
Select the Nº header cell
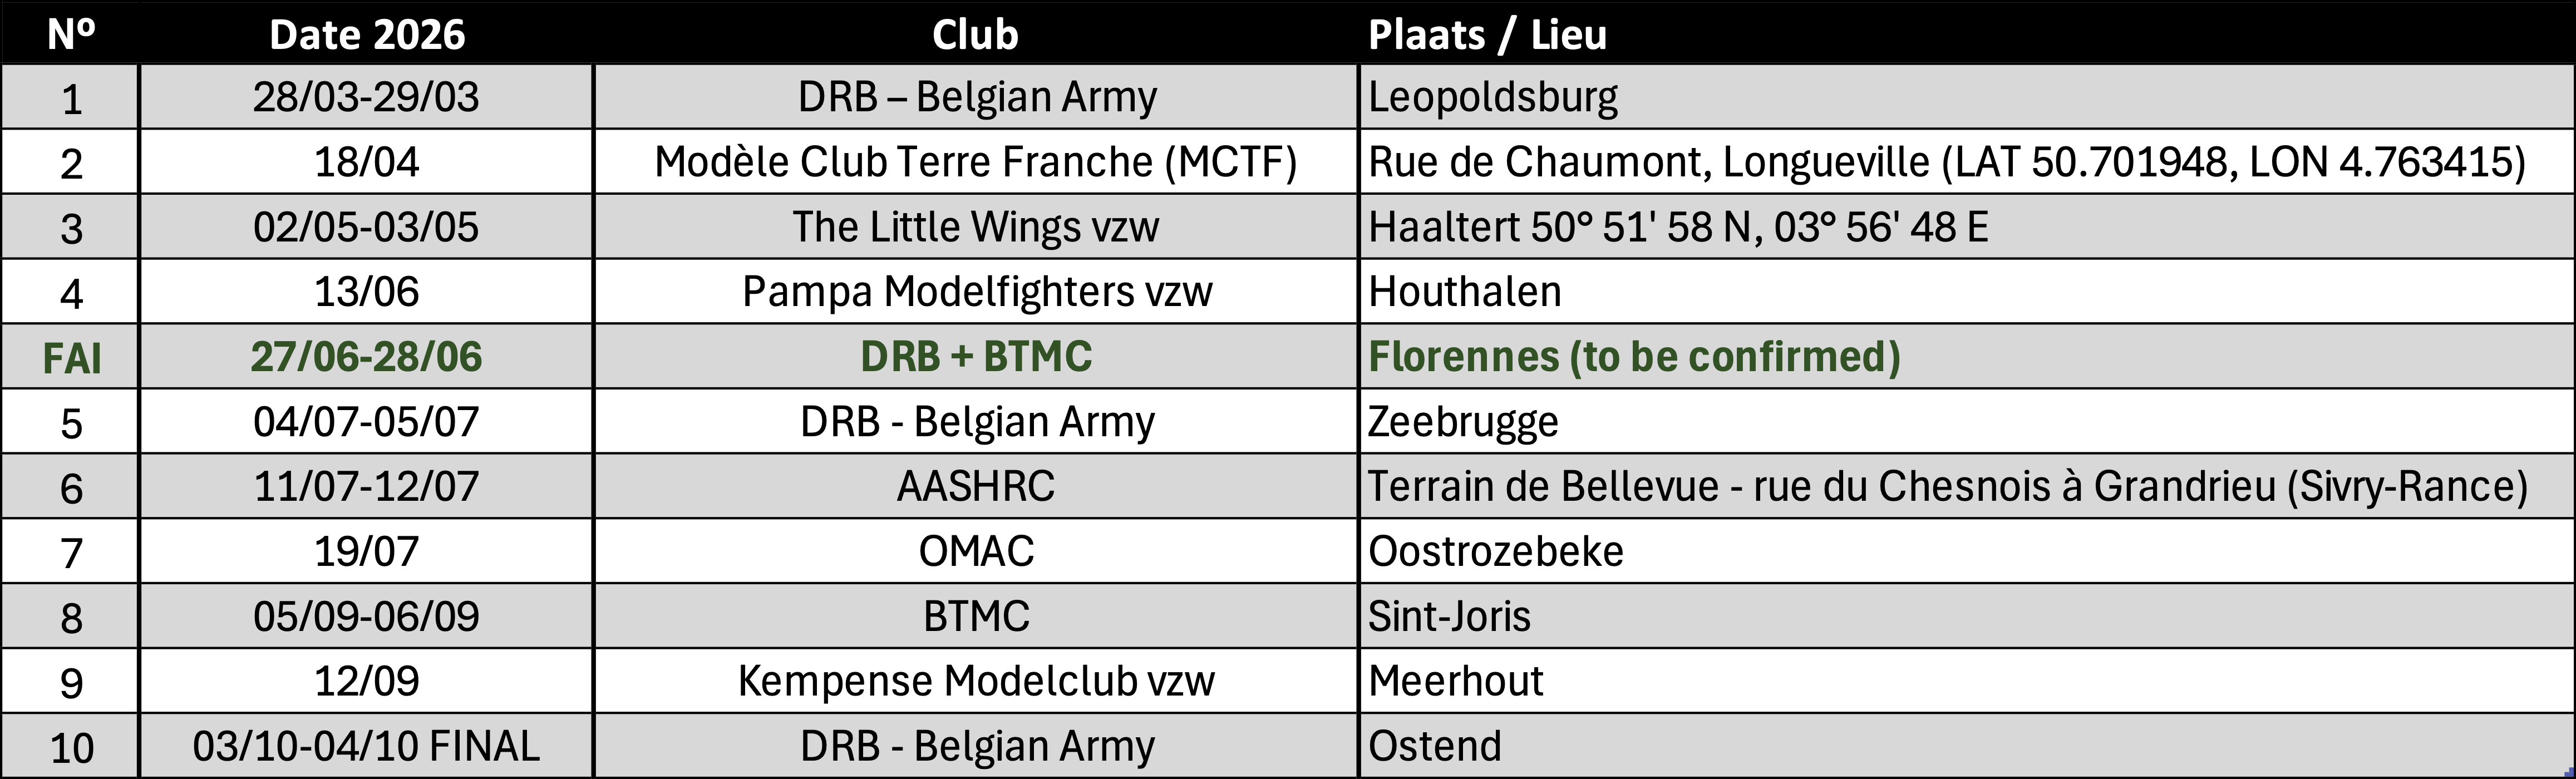click(71, 35)
